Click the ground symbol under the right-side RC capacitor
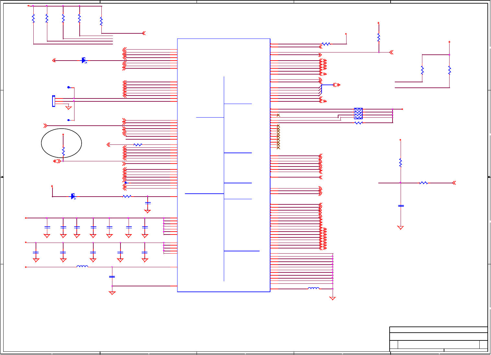 [x=401, y=228]
